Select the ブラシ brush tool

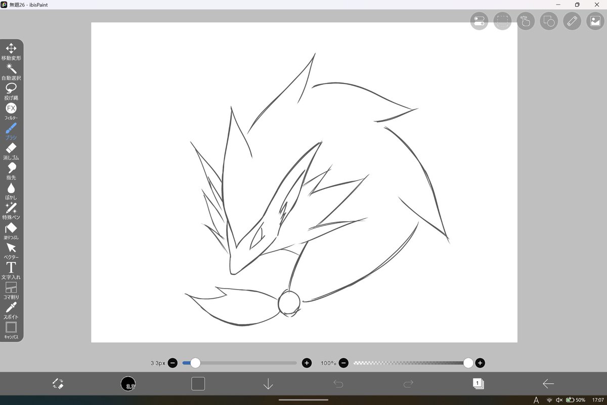click(11, 132)
